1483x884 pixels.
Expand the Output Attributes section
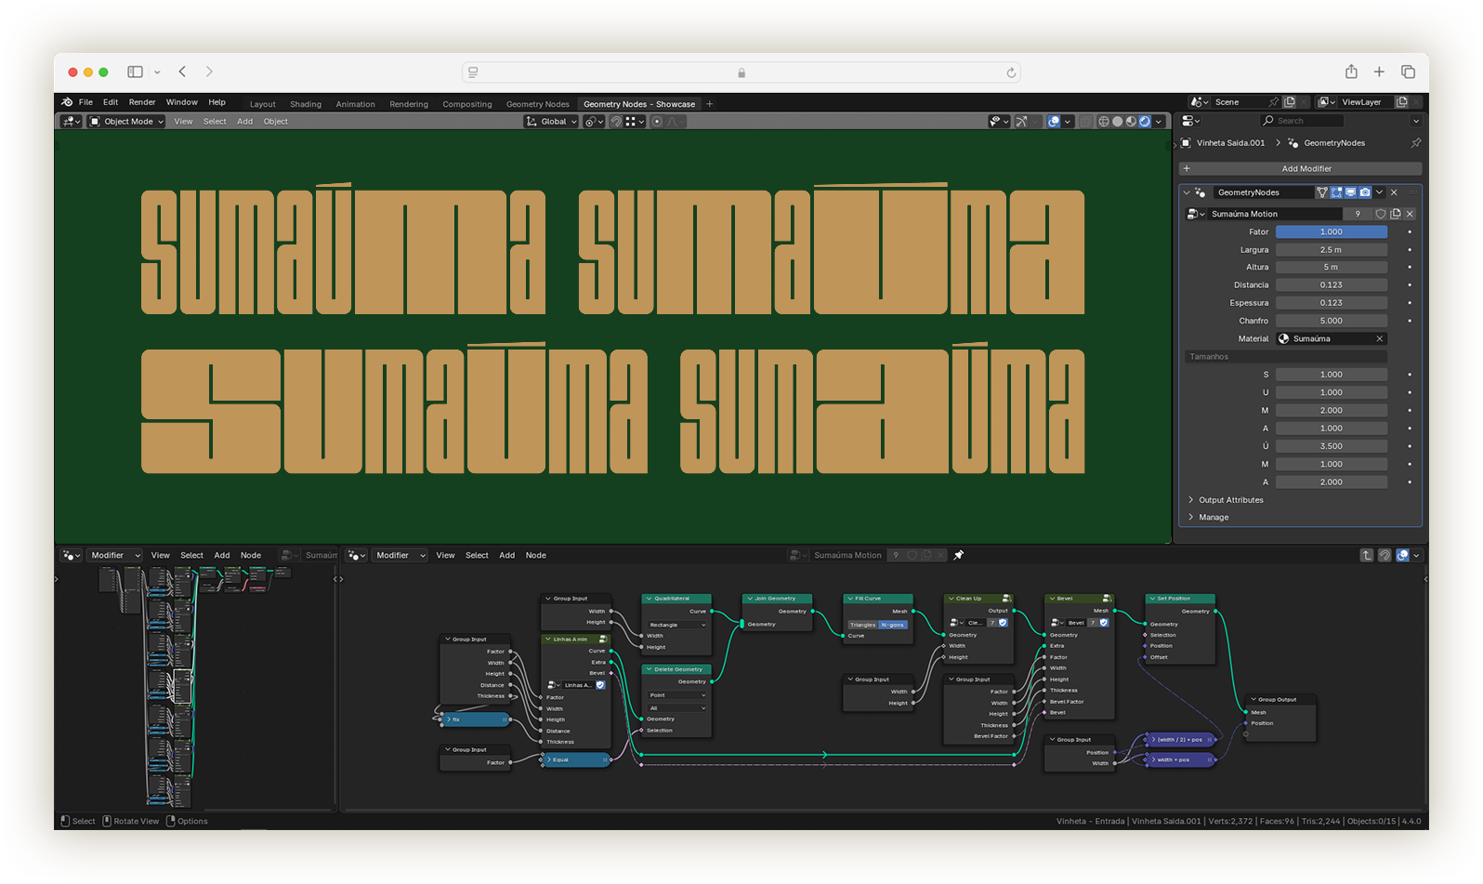1230,500
